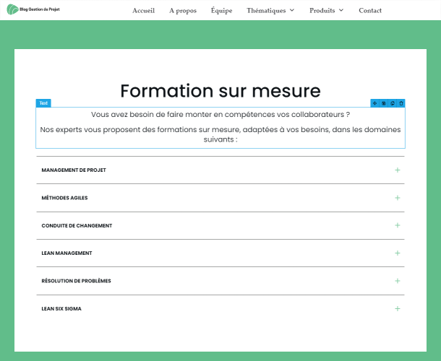441x361 pixels.
Task: Click the CONDUITE DE CHANGEMENT title
Action: 77,225
